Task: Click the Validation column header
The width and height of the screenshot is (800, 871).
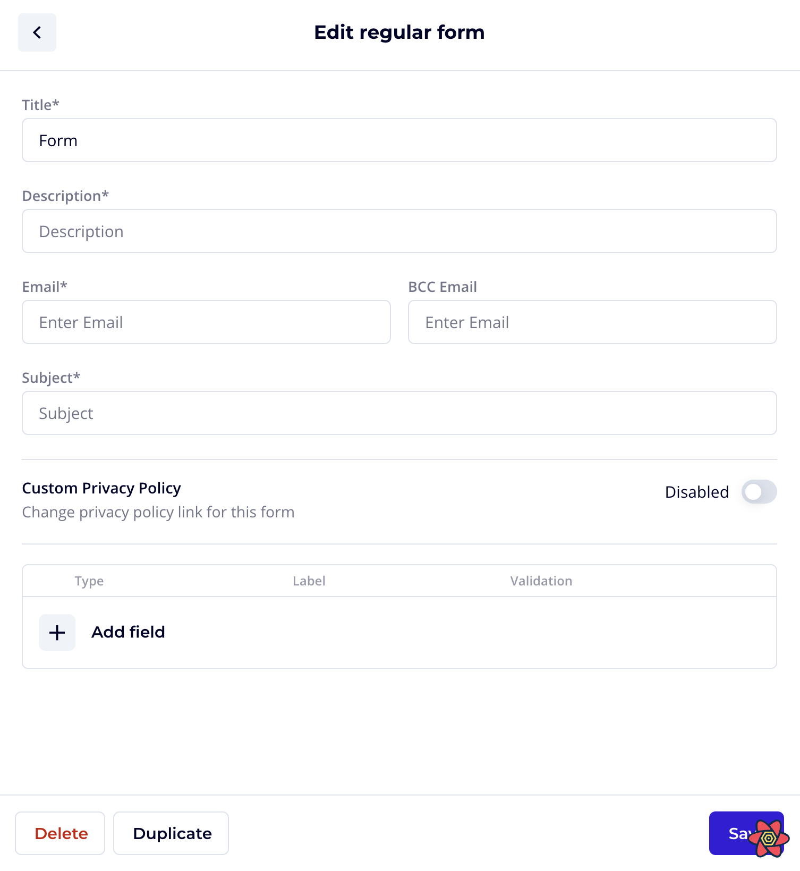Action: tap(541, 581)
